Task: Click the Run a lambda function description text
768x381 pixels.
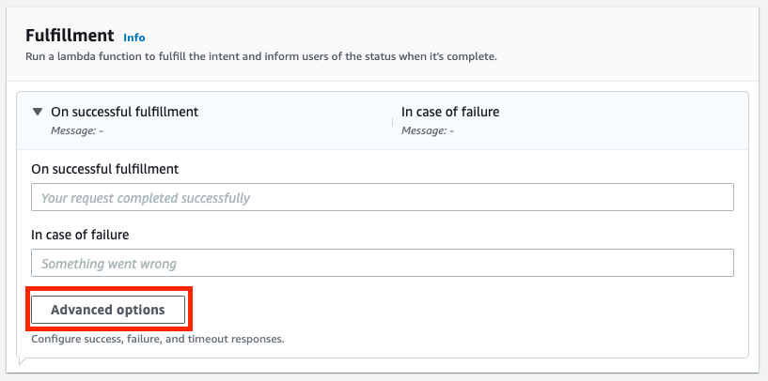Action: coord(261,56)
